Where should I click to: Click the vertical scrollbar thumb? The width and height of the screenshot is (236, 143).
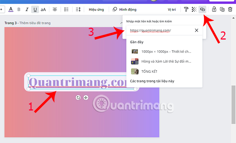pos(233,105)
